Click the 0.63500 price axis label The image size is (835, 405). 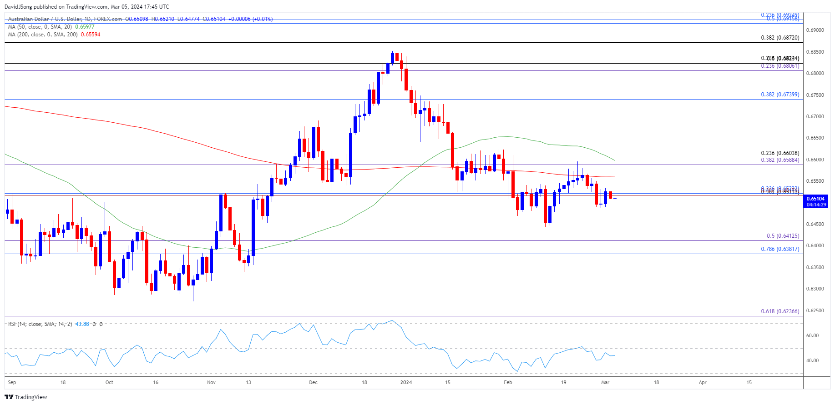[x=815, y=268]
